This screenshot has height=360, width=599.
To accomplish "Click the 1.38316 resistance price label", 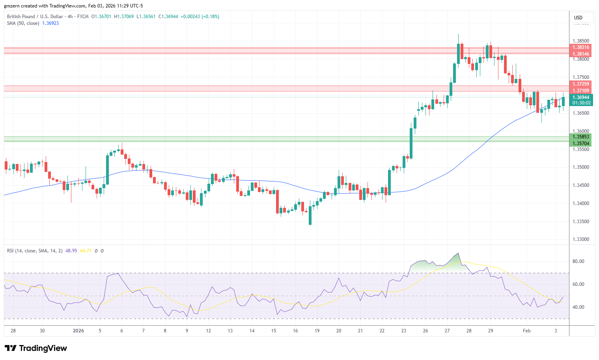I will [x=581, y=47].
